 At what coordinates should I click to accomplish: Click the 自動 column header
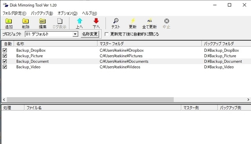(8, 44)
